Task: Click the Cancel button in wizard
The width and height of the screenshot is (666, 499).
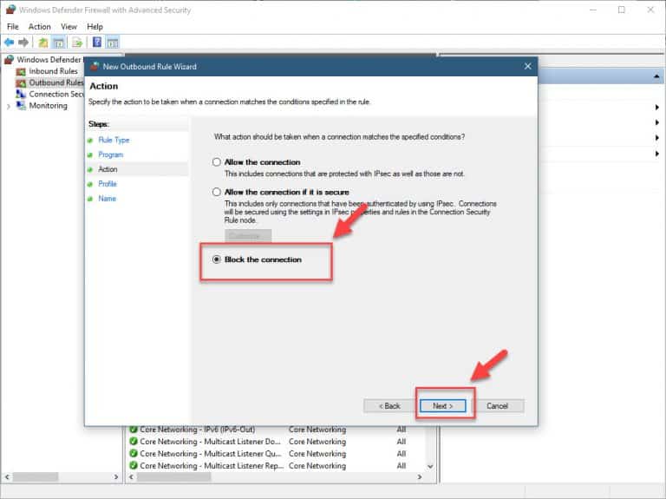Action: (497, 405)
